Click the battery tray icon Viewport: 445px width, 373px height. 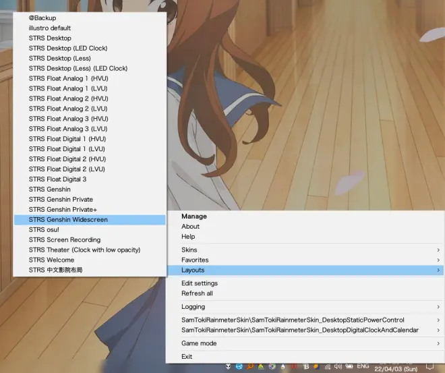(349, 366)
